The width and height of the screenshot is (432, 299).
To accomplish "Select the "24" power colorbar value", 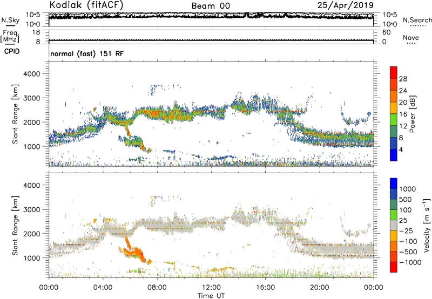I will coord(403,91).
